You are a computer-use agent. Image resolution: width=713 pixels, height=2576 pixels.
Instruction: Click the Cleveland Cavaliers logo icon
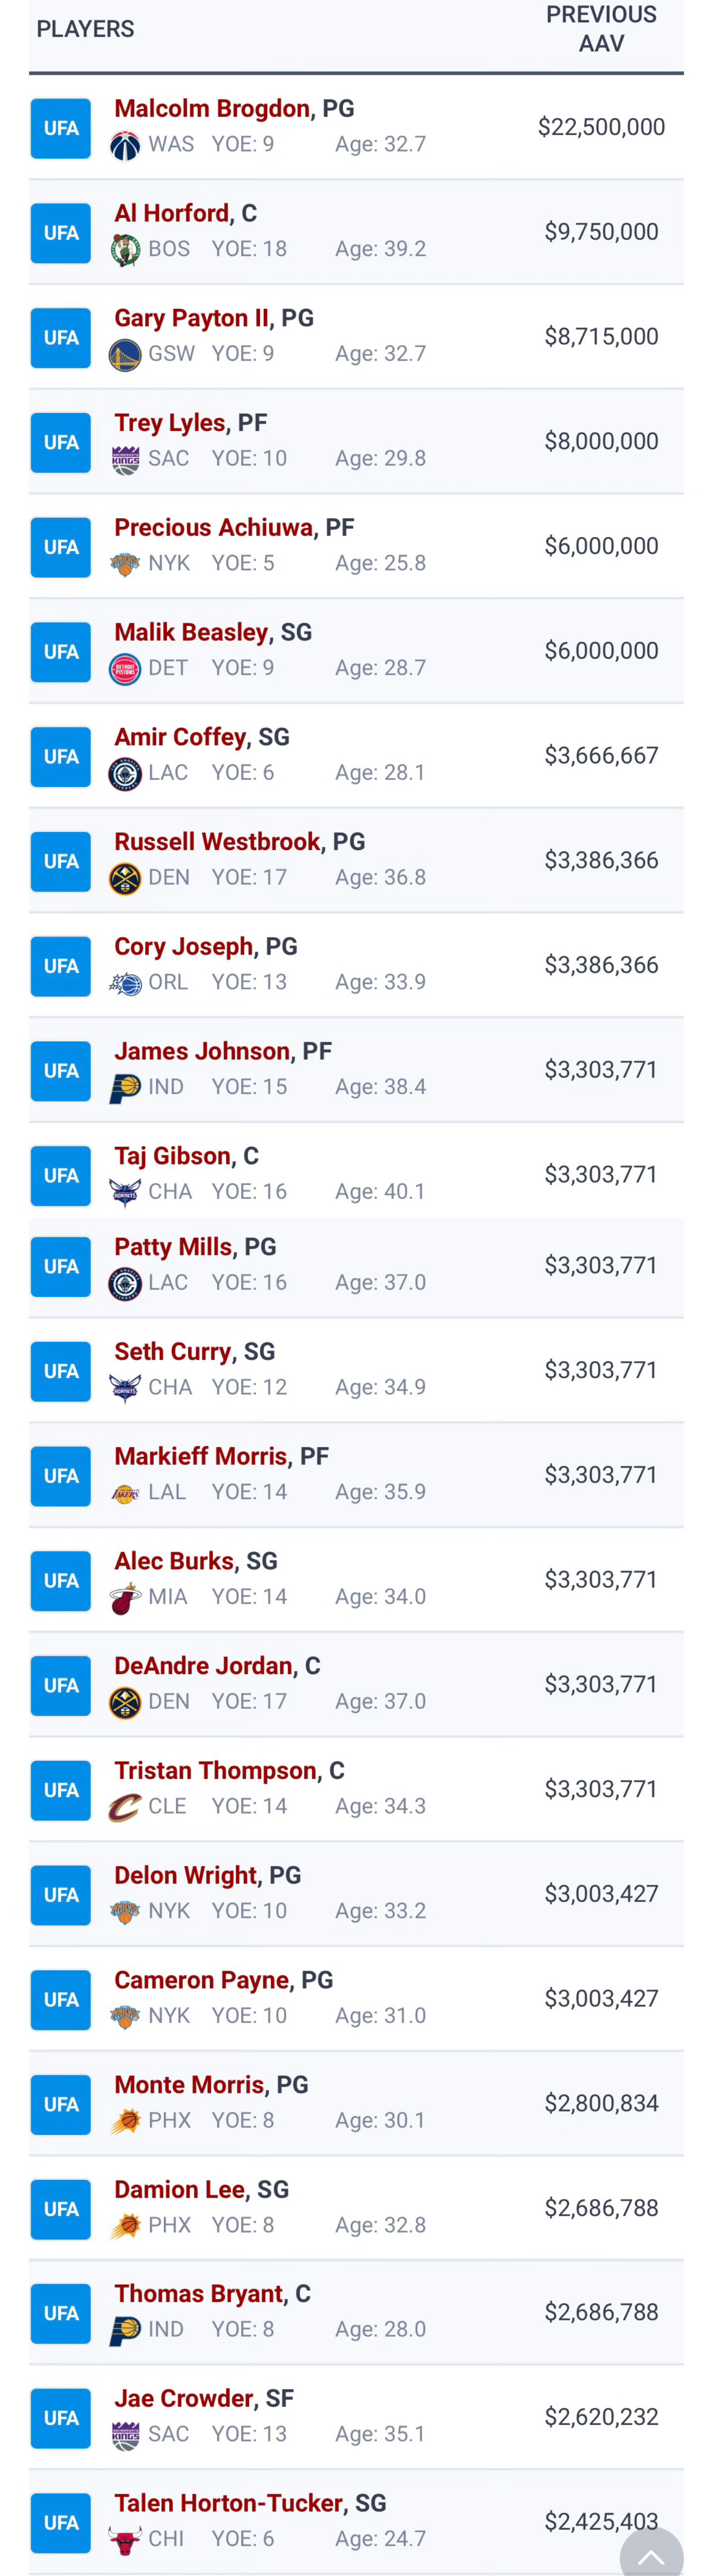125,1807
